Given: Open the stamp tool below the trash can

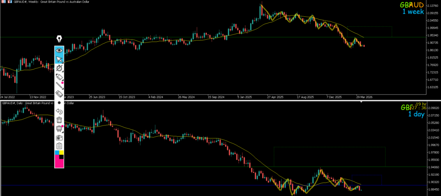Looking at the screenshot, I should click(x=59, y=129).
